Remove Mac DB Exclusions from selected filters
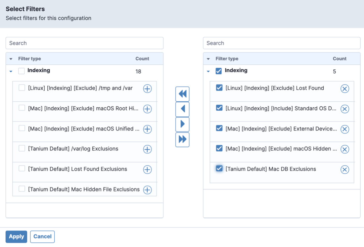Image resolution: width=364 pixels, height=247 pixels. [x=345, y=169]
